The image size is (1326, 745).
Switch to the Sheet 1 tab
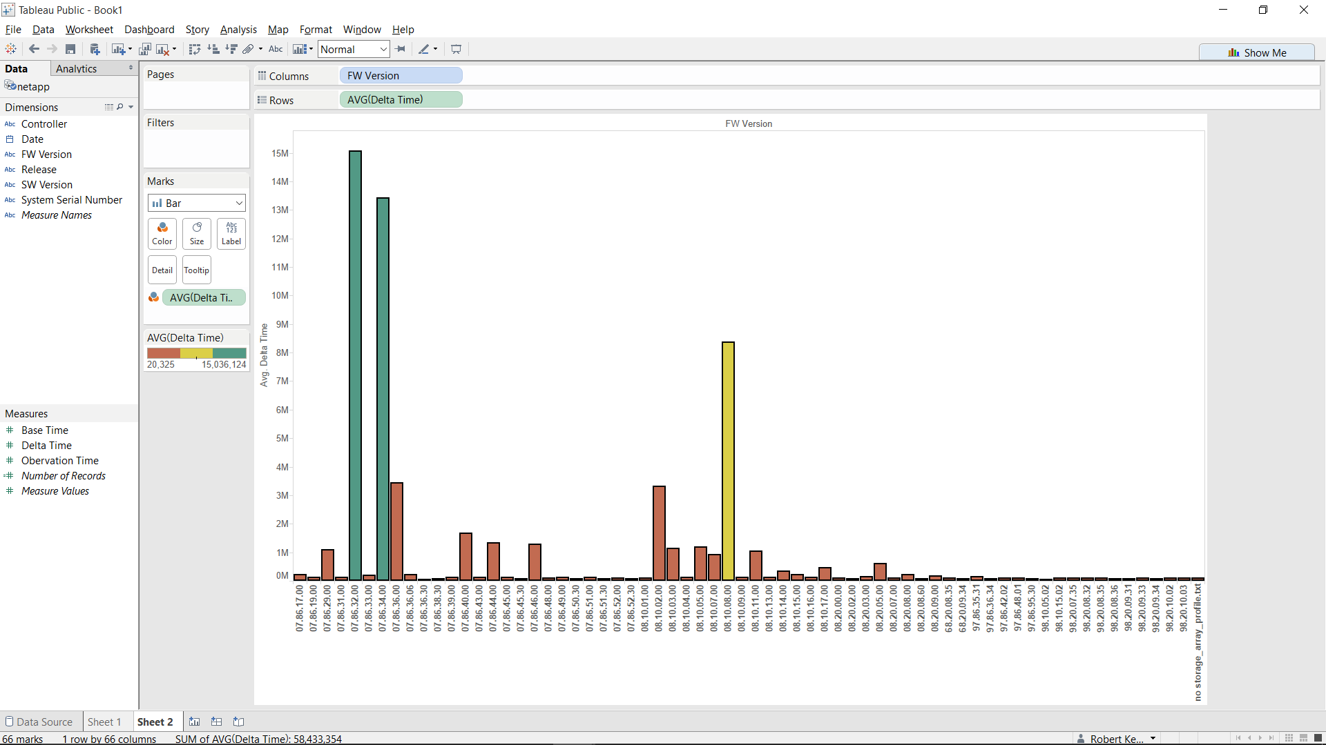coord(104,722)
